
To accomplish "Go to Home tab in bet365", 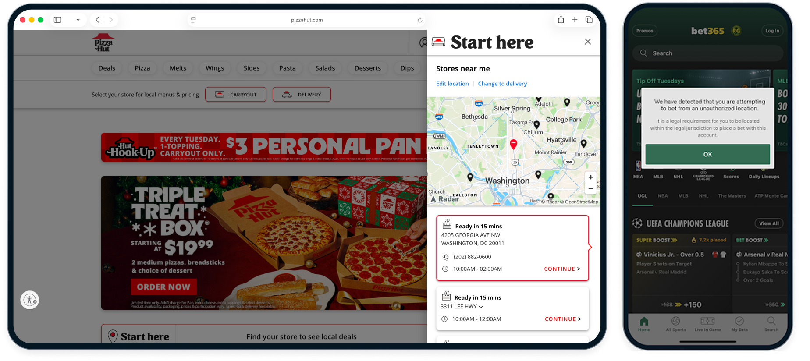I will [x=644, y=324].
